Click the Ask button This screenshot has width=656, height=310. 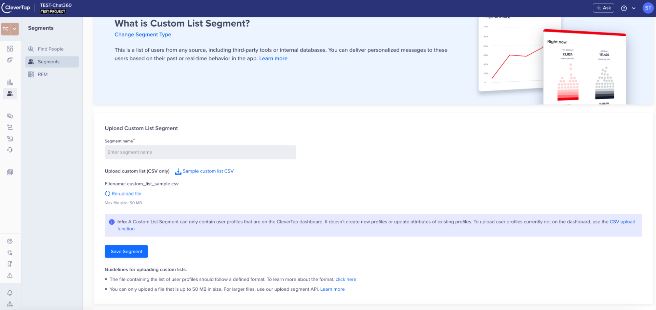(603, 8)
